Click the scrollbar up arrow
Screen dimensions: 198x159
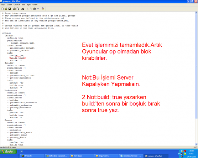(196, 13)
